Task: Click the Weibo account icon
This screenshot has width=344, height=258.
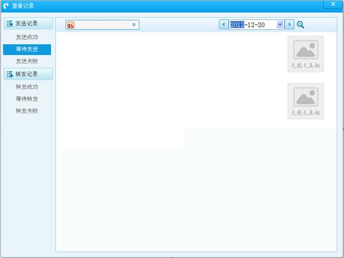Action: 71,25
